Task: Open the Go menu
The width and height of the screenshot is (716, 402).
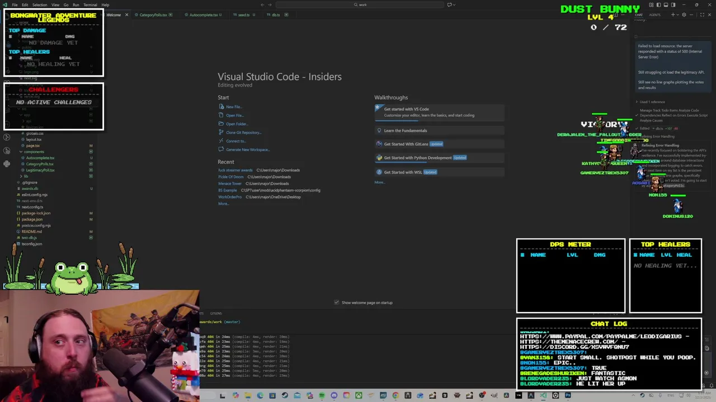Action: (66, 4)
